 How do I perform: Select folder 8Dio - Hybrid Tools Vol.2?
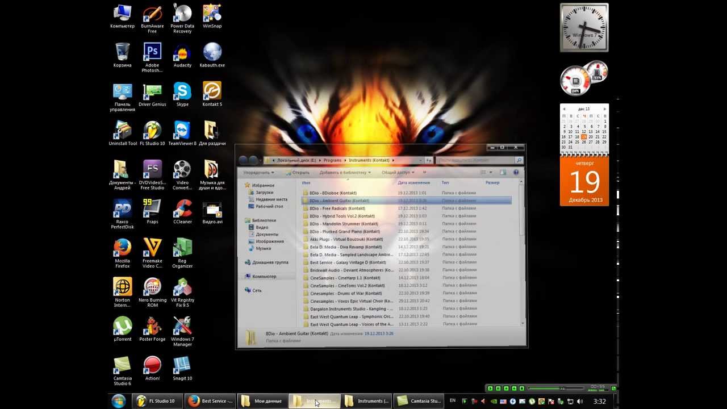(407, 216)
